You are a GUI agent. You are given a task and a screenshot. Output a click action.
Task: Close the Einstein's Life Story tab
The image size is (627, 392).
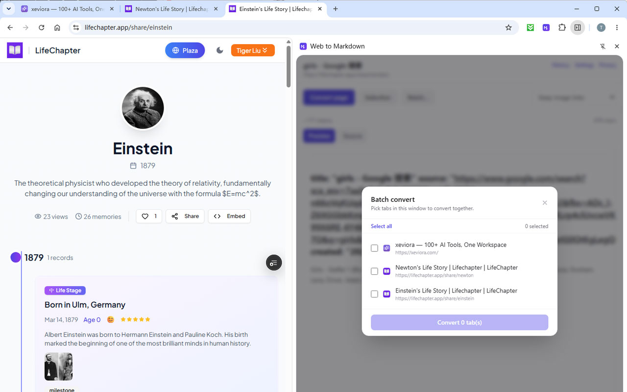pyautogui.click(x=319, y=9)
